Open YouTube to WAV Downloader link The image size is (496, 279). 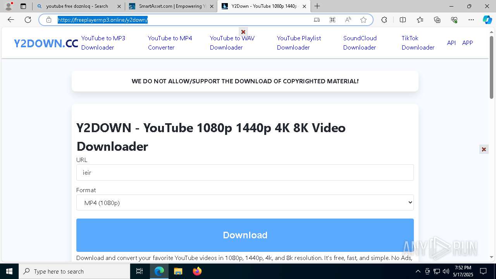232,43
